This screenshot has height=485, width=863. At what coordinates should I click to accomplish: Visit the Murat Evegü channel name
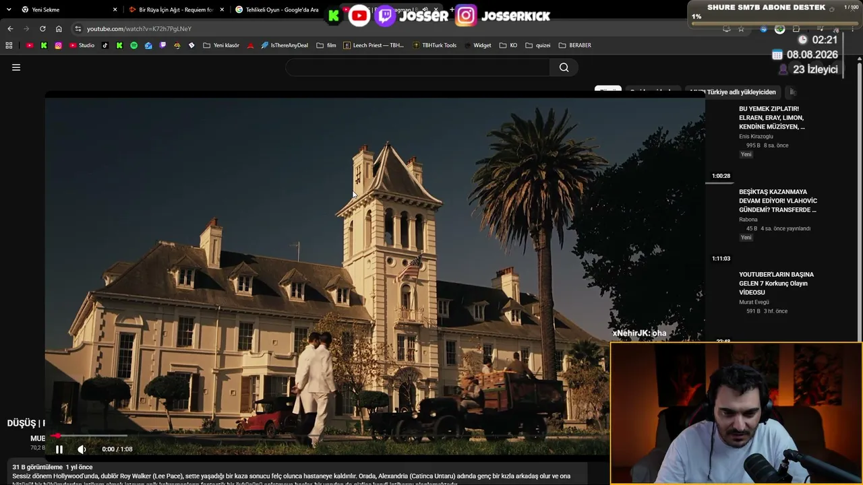point(754,302)
